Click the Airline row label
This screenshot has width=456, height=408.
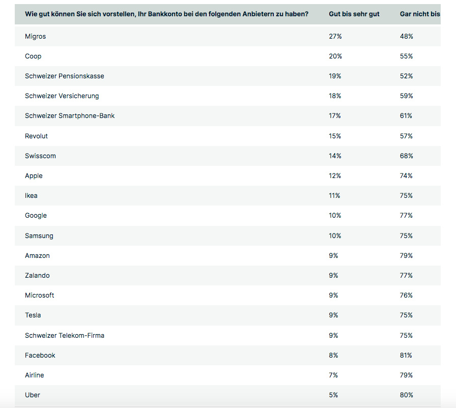point(34,375)
